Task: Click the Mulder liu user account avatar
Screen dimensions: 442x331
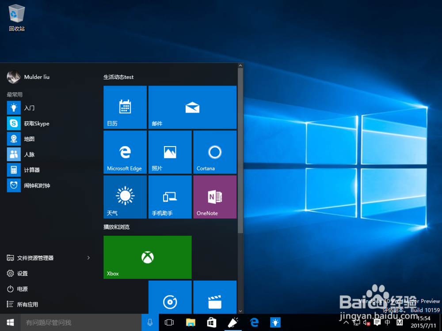Action: pos(14,77)
